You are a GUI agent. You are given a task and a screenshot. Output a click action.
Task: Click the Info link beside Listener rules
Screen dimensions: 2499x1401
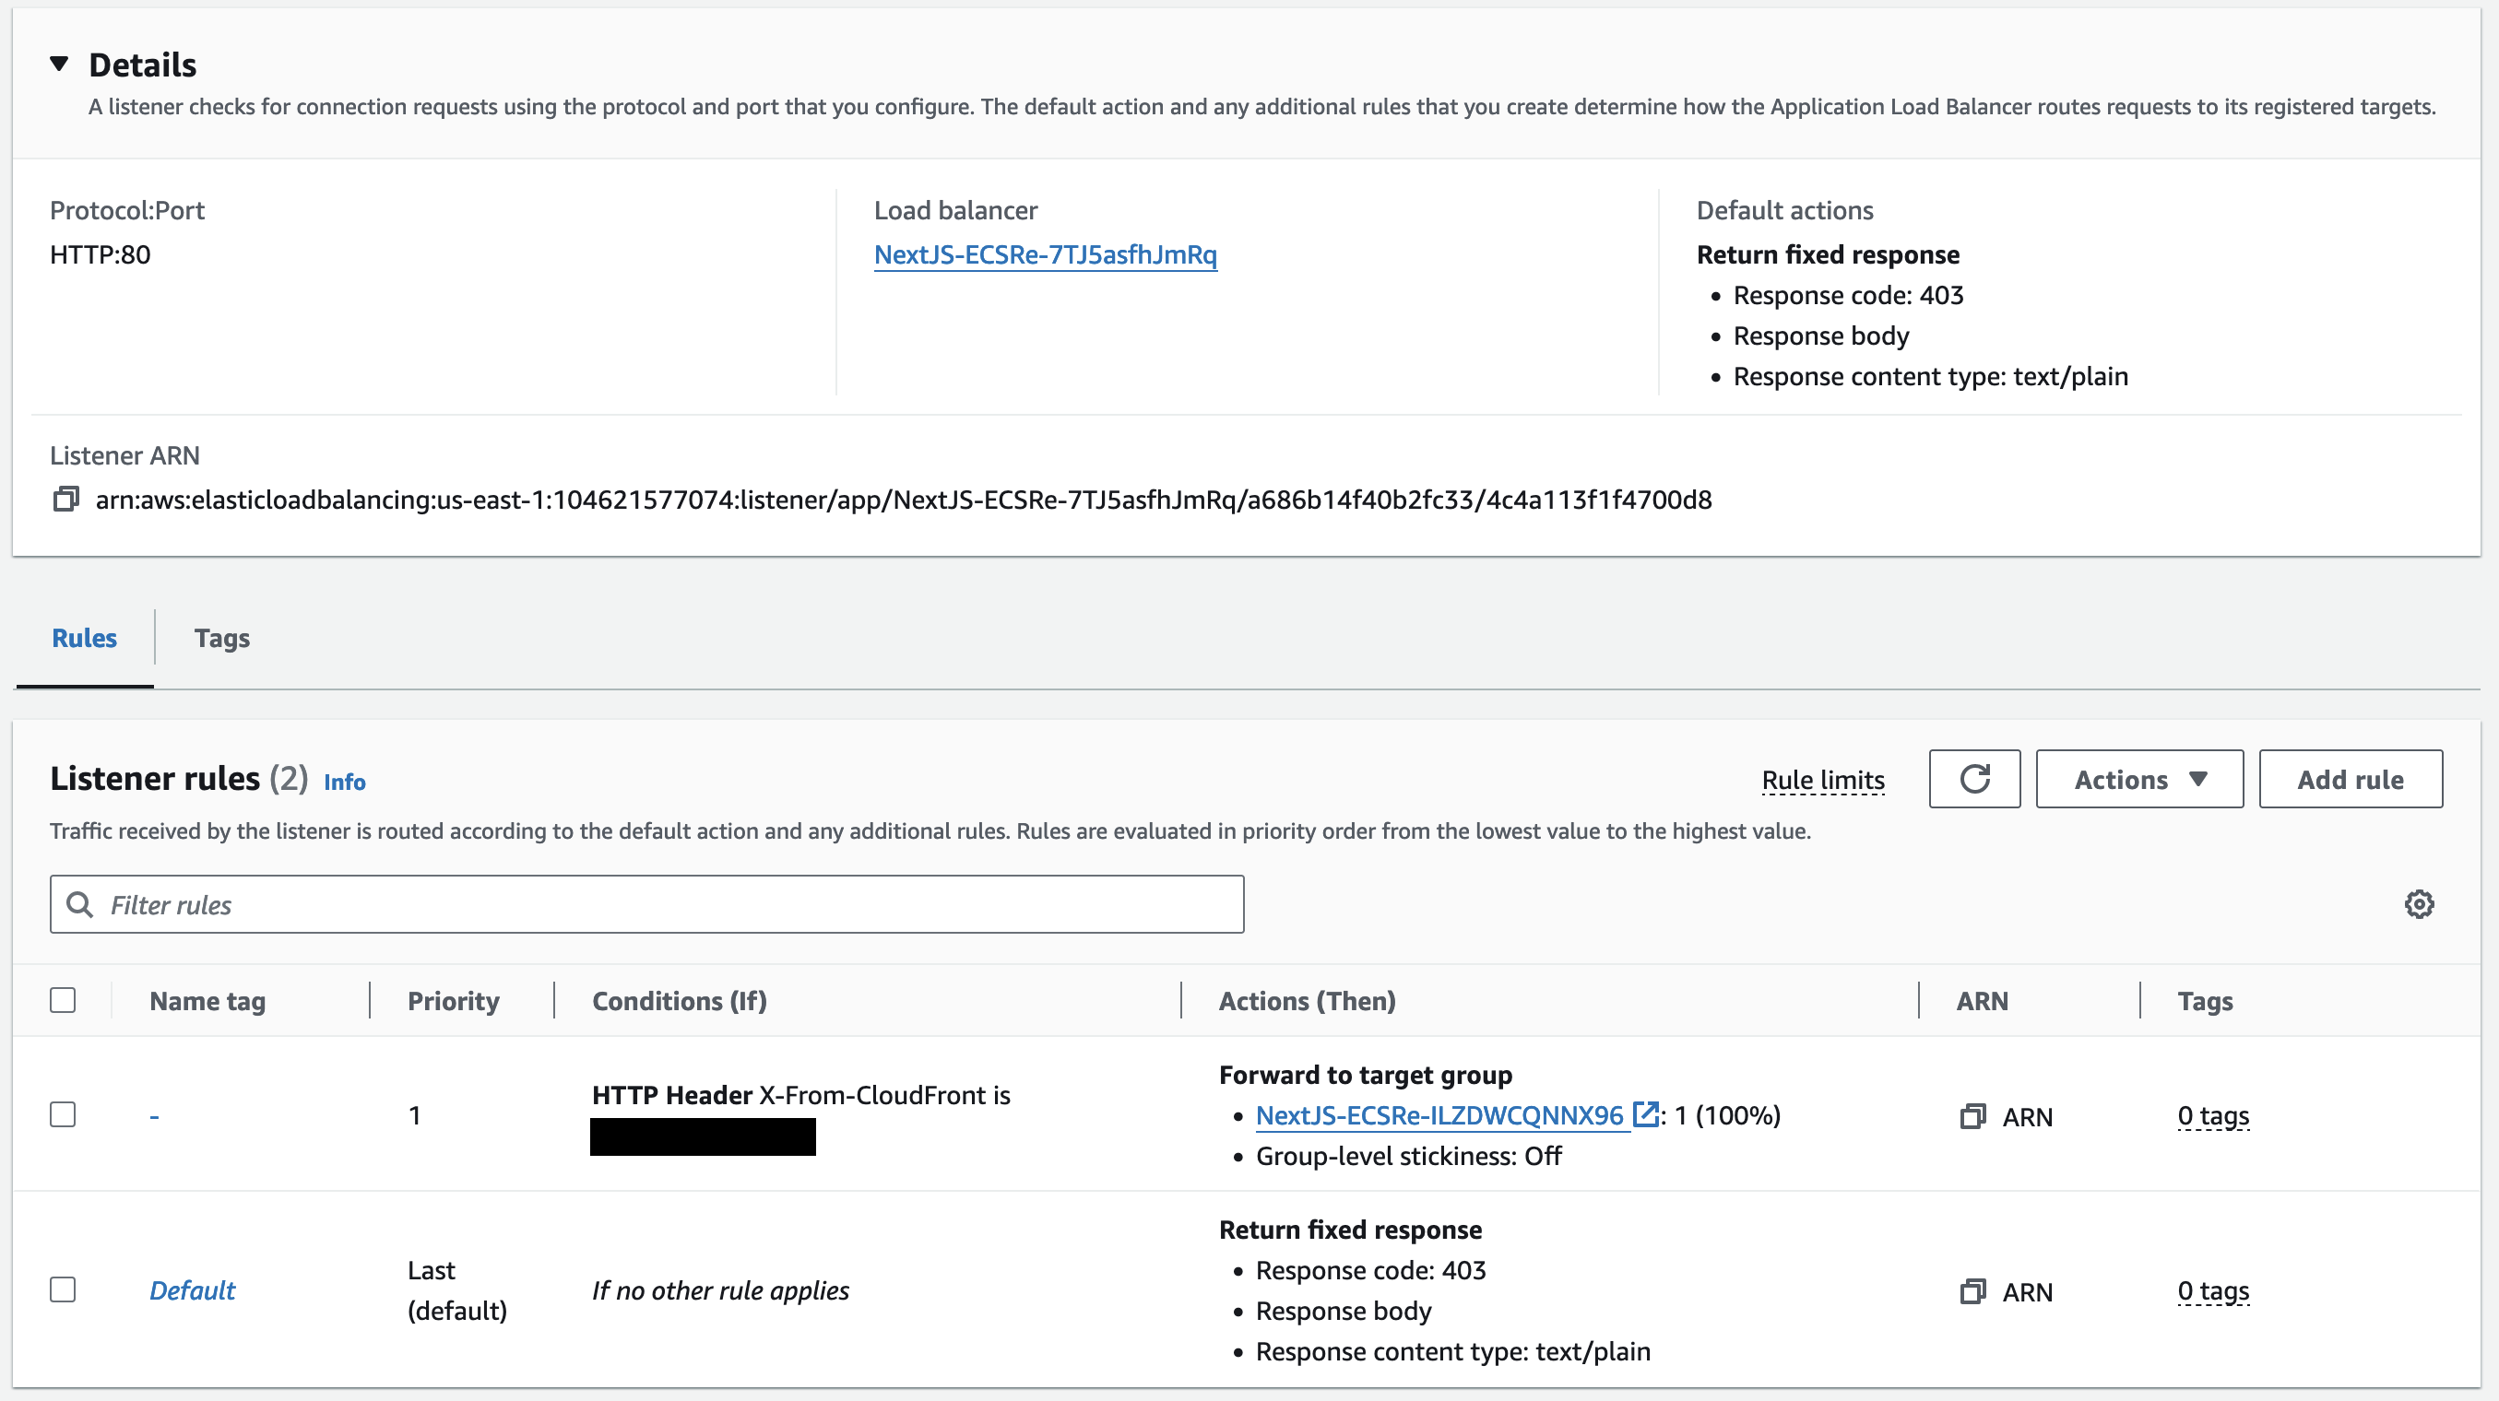point(344,782)
